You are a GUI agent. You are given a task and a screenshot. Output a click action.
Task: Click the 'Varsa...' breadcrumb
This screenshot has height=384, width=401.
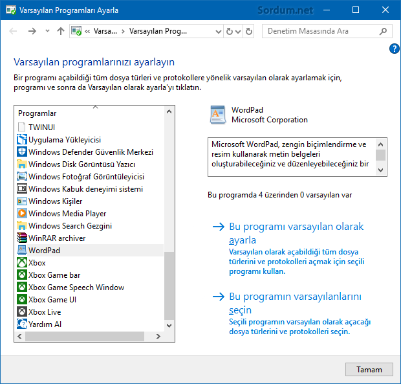tap(105, 31)
